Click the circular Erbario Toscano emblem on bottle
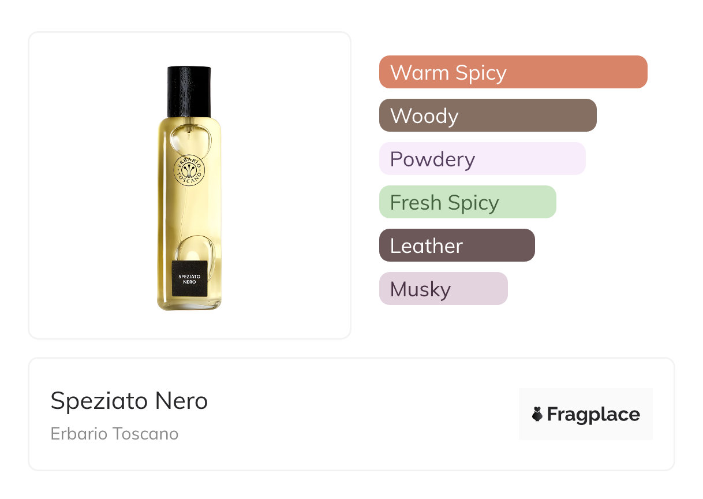703x499 pixels. (x=189, y=170)
